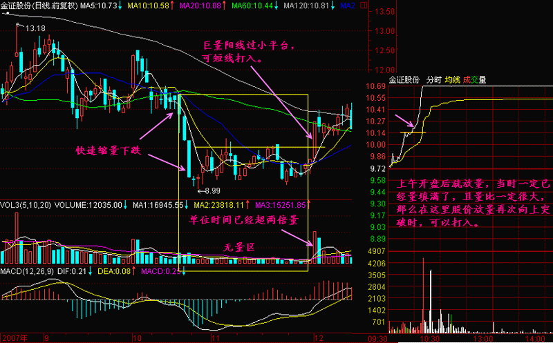The width and height of the screenshot is (553, 343).
Task: Click the 13.18 high price marker
Action: 35,28
